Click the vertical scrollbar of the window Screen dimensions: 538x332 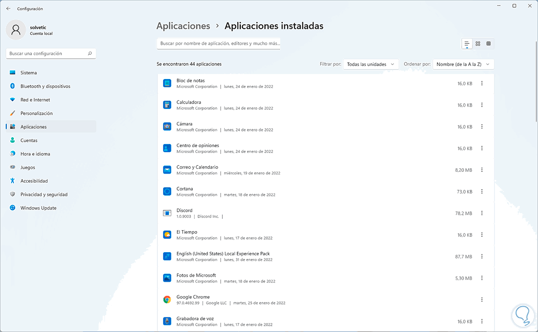536,81
